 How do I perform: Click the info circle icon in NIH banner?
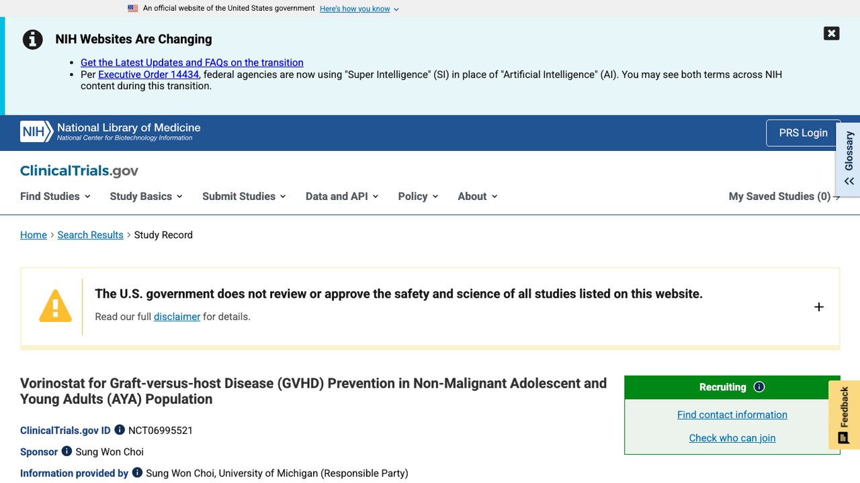click(x=33, y=40)
